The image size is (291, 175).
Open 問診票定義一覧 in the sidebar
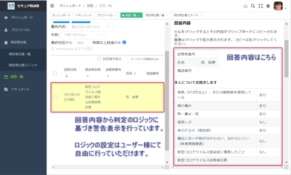click(x=20, y=54)
